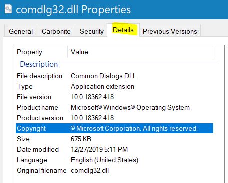Screen dimensions: 228x183
Task: Click the DLL file icon in title bar
Action: [8, 9]
